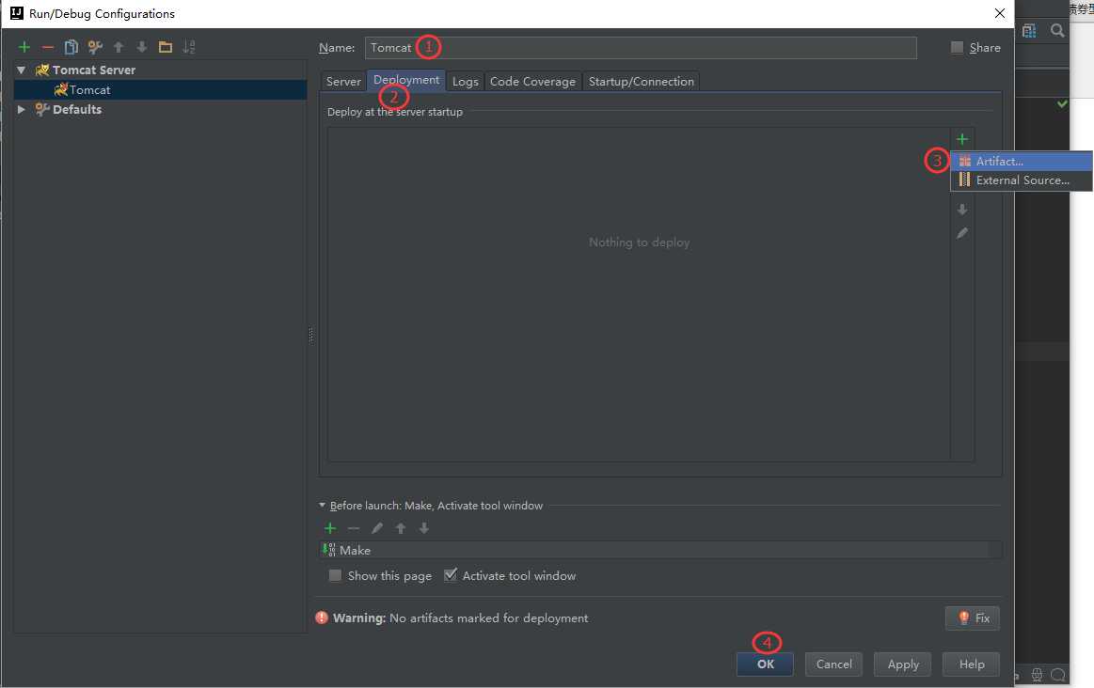
Task: Edit the before launch task
Action: (x=377, y=528)
